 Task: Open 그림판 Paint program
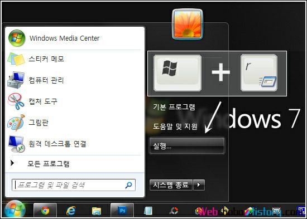coord(74,123)
